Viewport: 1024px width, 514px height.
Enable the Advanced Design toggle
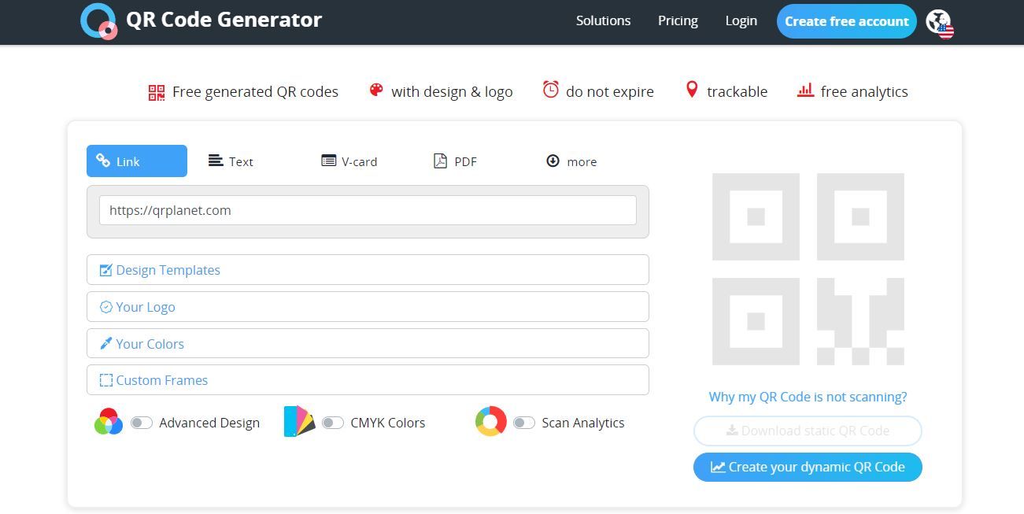pos(142,423)
